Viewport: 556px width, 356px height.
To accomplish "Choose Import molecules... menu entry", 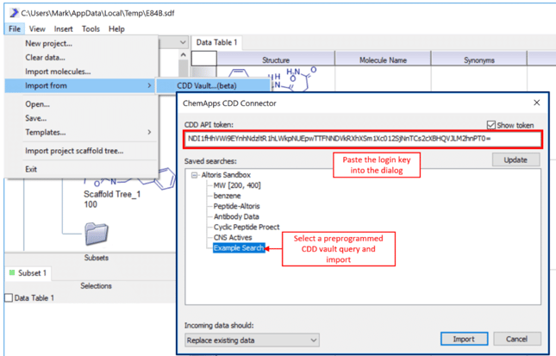I will coord(82,72).
